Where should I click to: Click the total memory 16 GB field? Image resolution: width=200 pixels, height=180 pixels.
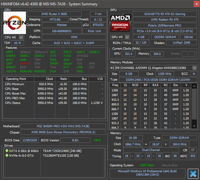(133, 138)
